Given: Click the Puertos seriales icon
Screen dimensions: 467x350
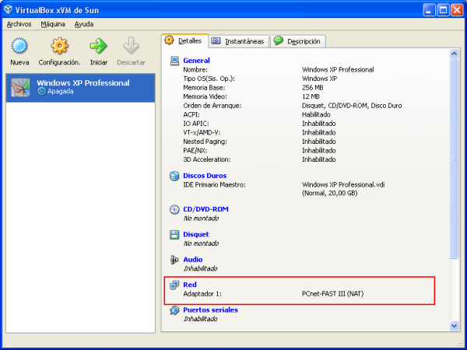Looking at the screenshot, I should pos(174,310).
